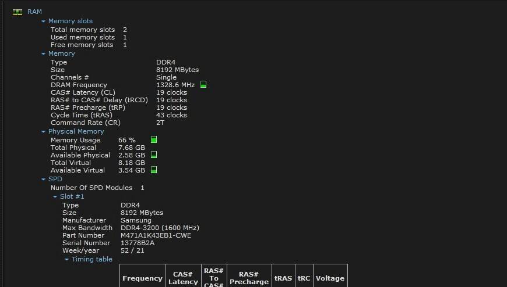Click green tray icon beside Available Physical
507x287 pixels.
click(154, 155)
